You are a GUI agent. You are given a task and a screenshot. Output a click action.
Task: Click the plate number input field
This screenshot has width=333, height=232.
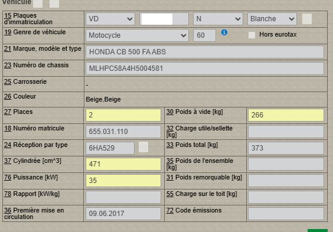pos(164,19)
